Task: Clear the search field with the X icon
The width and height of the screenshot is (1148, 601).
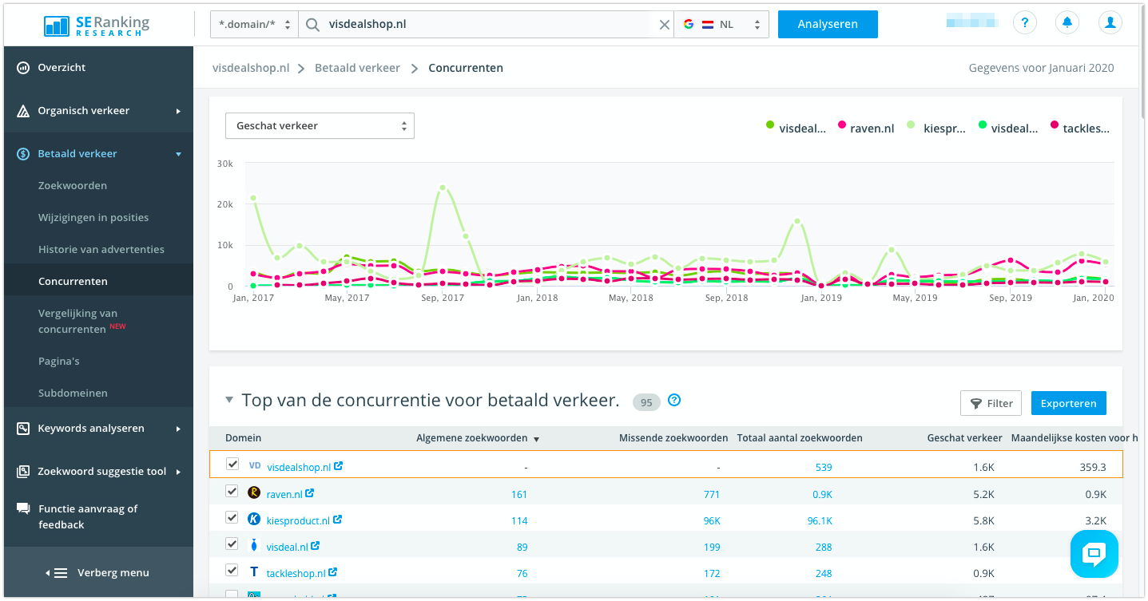Action: pos(664,25)
